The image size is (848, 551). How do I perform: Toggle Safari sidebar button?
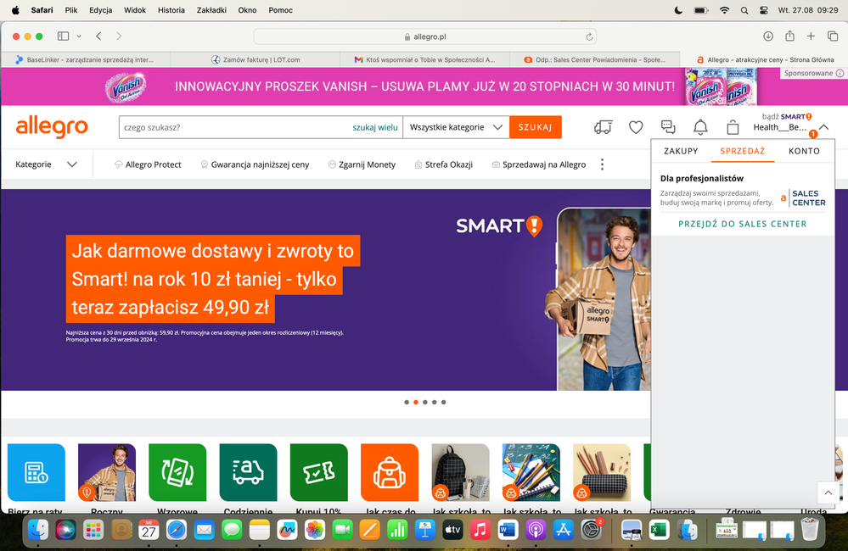tap(64, 36)
